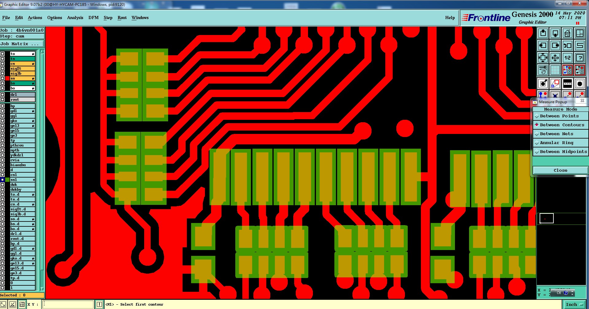
Task: Click the pan left icon
Action: tap(543, 45)
